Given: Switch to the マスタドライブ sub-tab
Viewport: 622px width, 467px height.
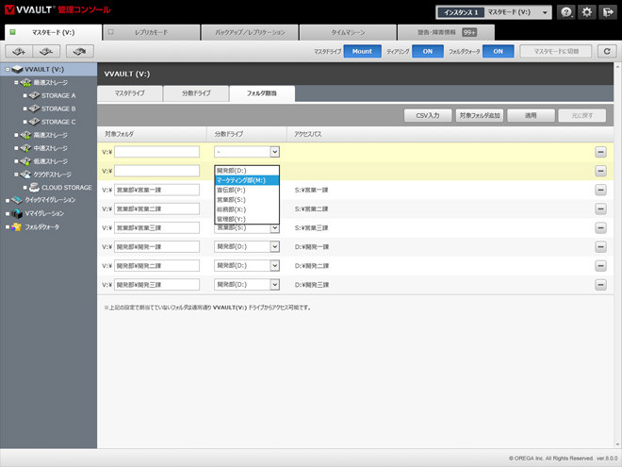Looking at the screenshot, I should coord(130,93).
